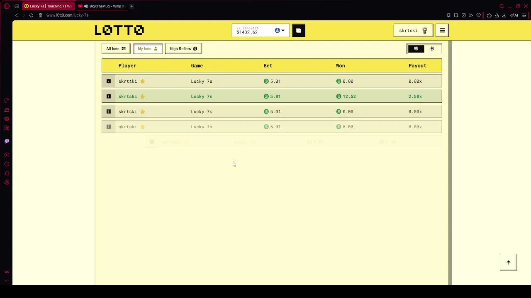531x298 pixels.
Task: Open the Opera GX main menu
Action: [x=7, y=6]
